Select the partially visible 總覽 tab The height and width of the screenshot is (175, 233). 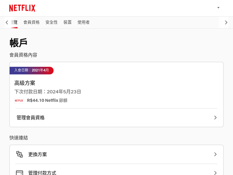click(14, 22)
